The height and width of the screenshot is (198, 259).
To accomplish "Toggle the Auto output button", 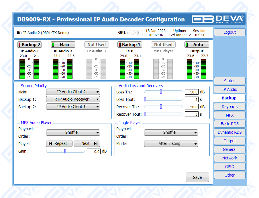I will (197, 45).
